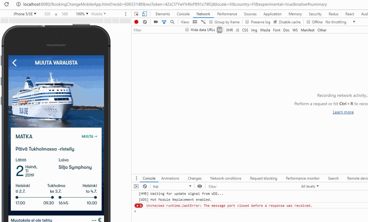368x222 pixels.
Task: Open the Request blocking drawer tab
Action: click(264, 178)
